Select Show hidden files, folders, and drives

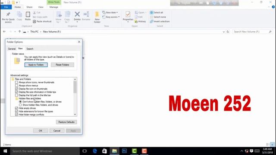pos(20,105)
